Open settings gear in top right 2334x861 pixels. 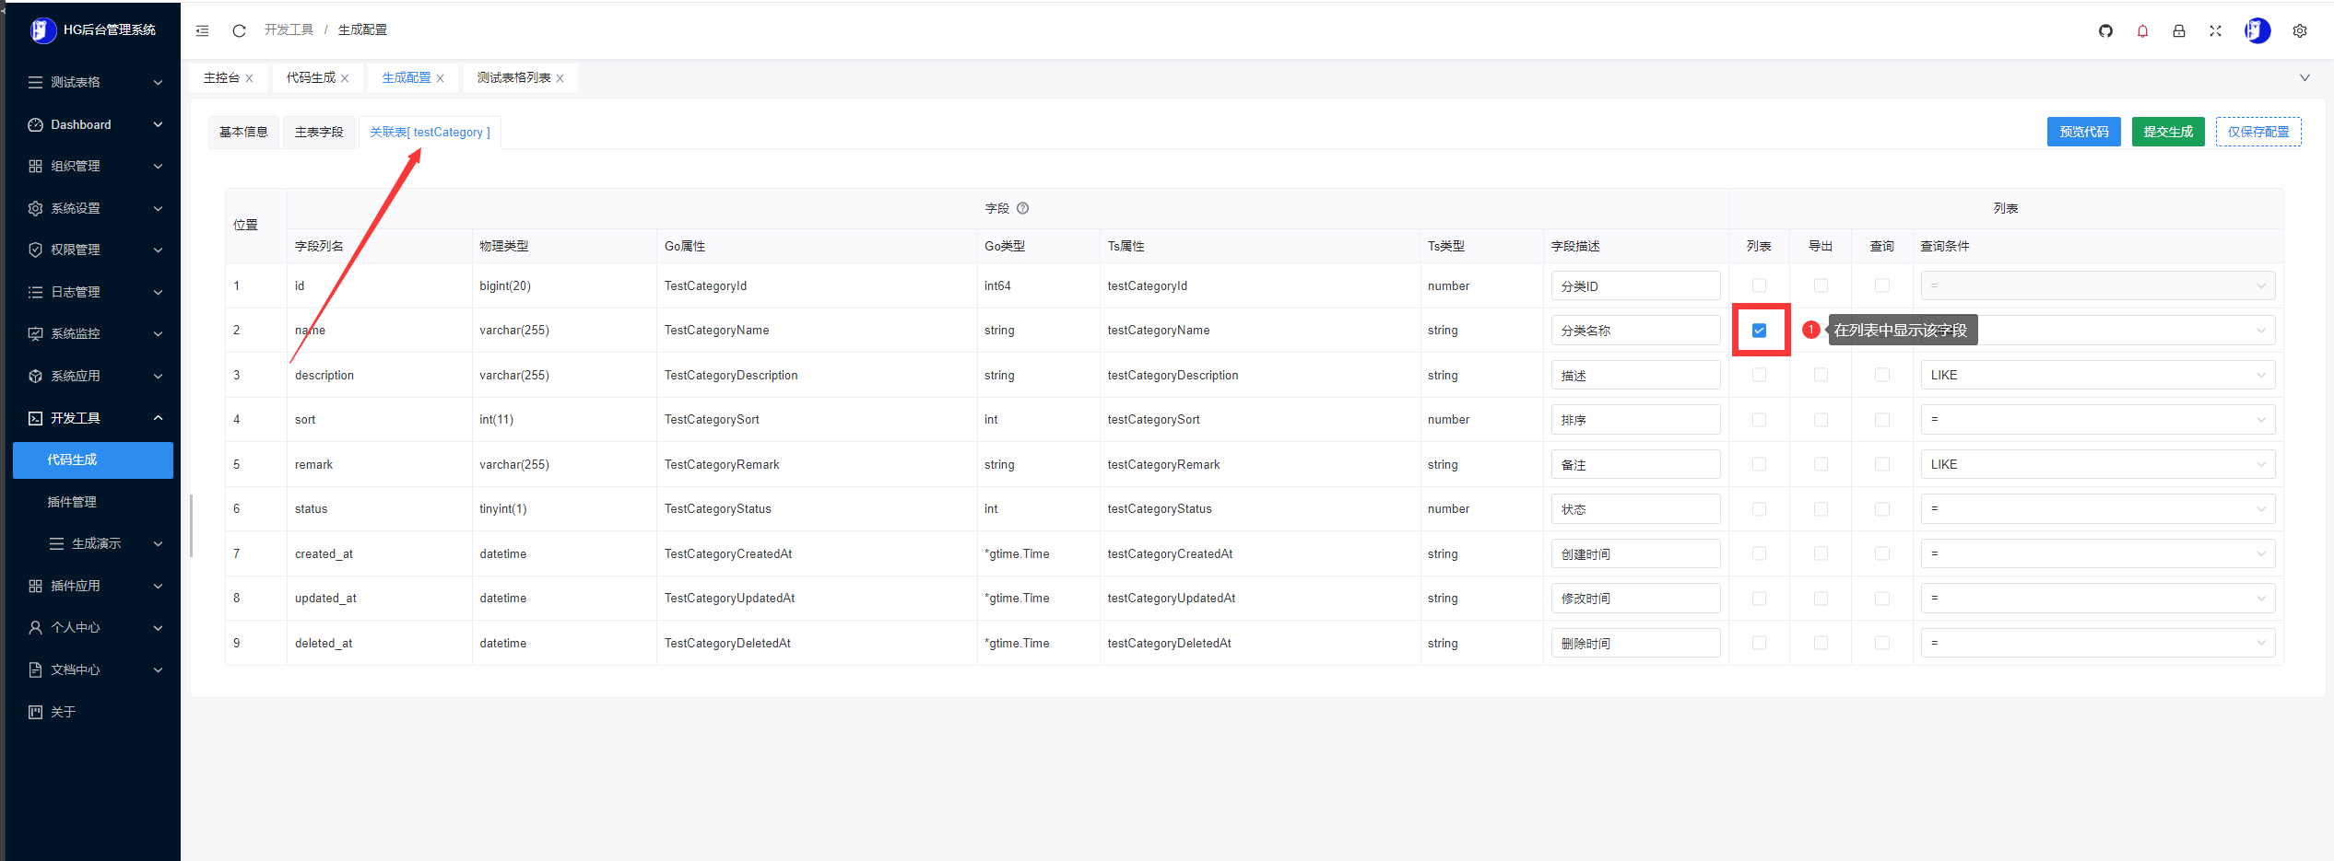pos(2300,31)
